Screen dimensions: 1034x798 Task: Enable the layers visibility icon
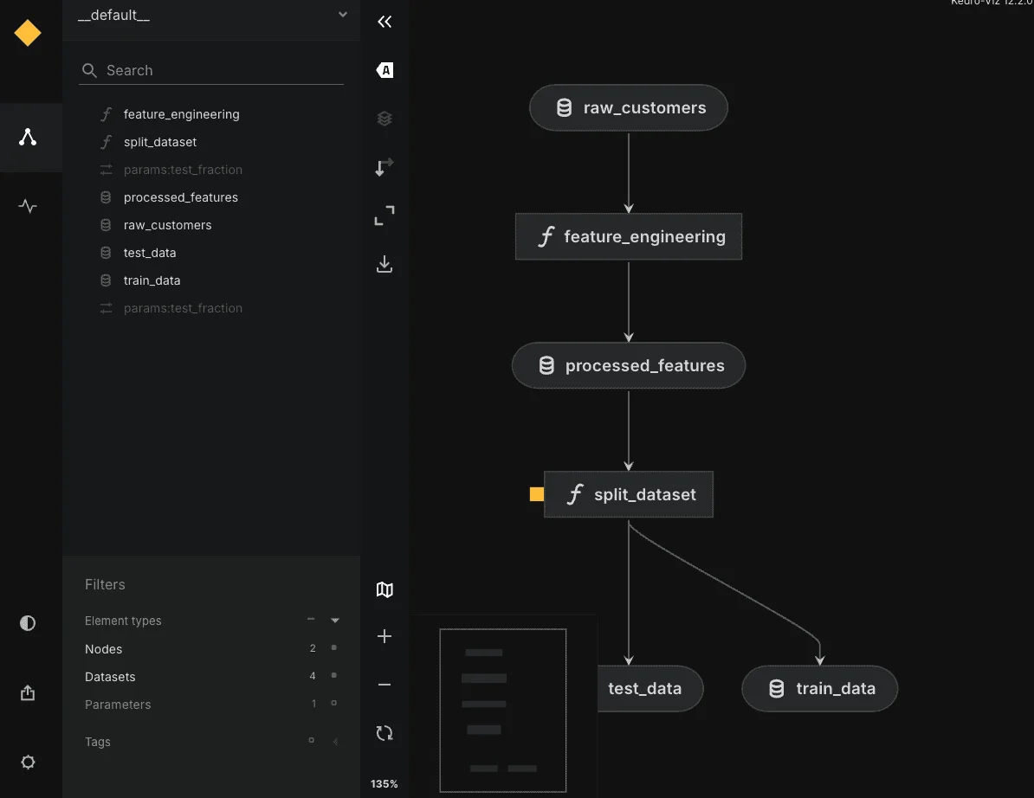coord(385,119)
